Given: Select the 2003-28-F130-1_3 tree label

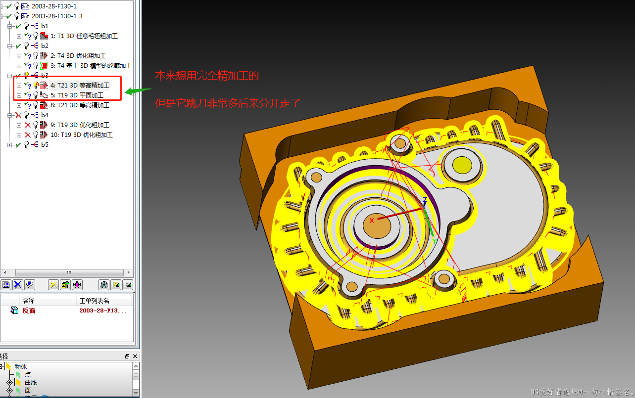Looking at the screenshot, I should (57, 16).
